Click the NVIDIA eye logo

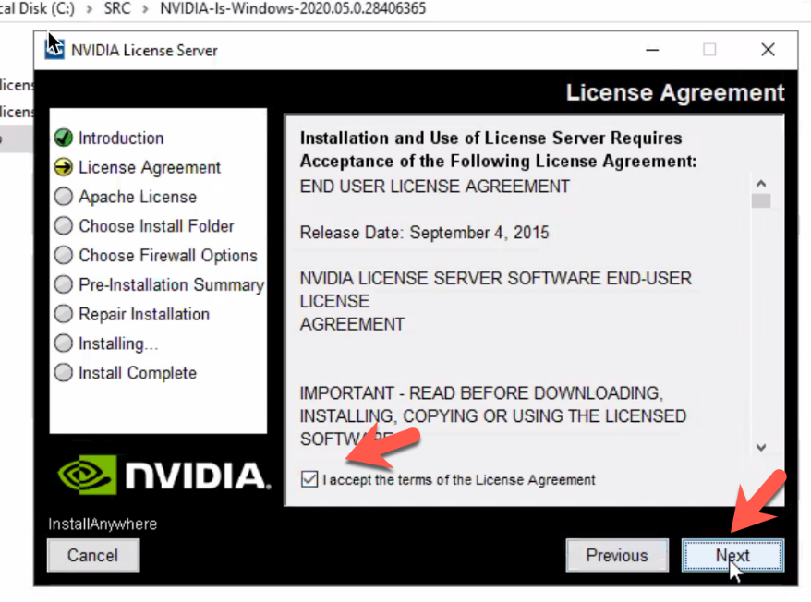(x=87, y=475)
